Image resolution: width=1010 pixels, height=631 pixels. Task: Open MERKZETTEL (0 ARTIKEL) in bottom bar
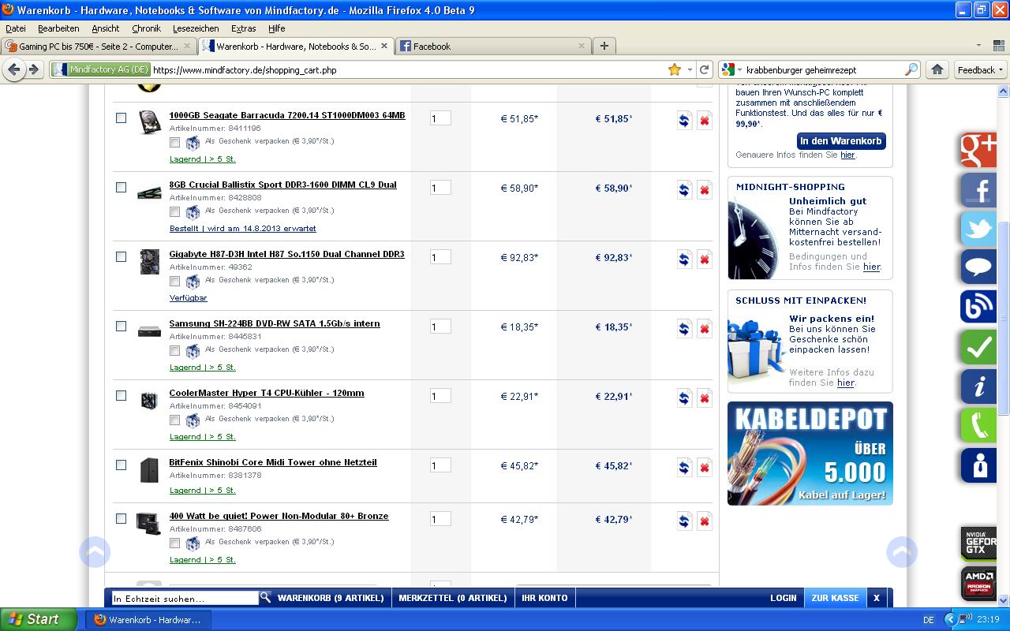click(453, 598)
